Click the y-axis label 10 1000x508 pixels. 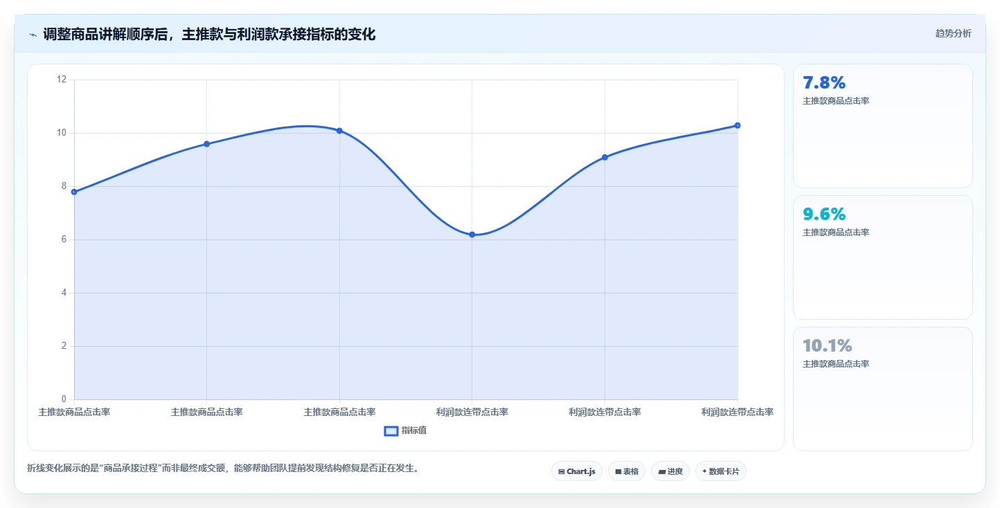pyautogui.click(x=62, y=133)
